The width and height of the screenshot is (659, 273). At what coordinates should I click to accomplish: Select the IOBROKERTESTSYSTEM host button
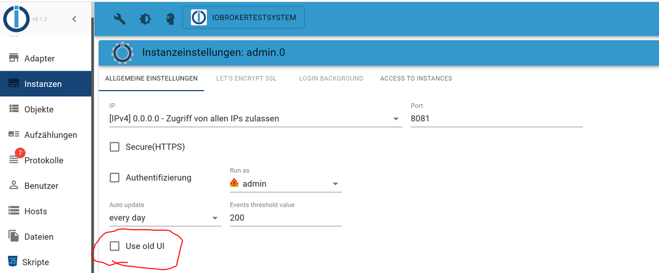click(x=243, y=18)
